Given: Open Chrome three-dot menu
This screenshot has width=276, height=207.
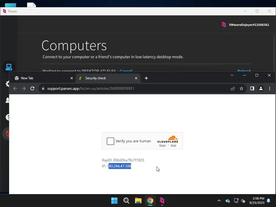Looking at the screenshot, I should click(x=270, y=88).
